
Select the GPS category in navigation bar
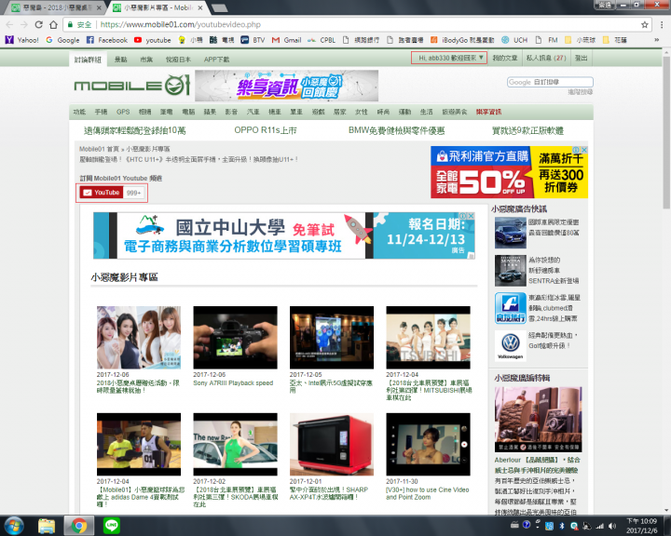123,112
